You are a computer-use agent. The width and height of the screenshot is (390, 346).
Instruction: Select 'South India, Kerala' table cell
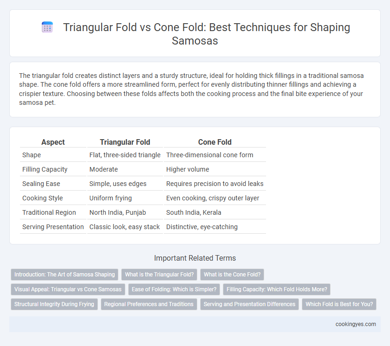194,212
